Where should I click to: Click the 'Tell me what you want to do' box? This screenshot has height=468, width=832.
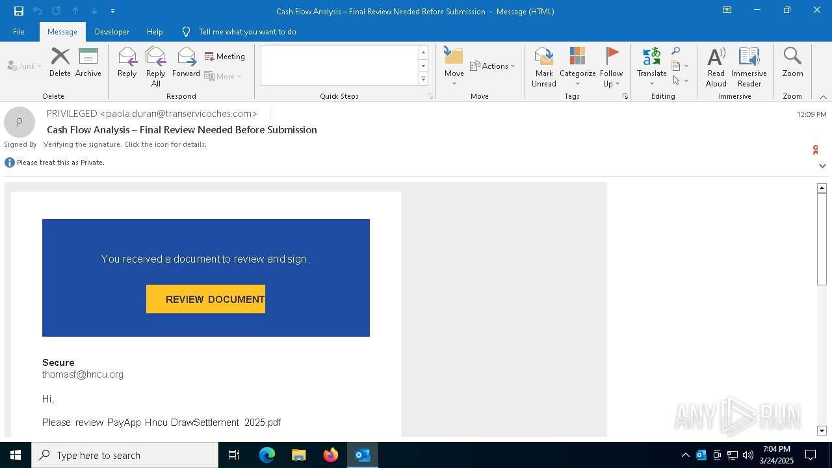(x=247, y=31)
